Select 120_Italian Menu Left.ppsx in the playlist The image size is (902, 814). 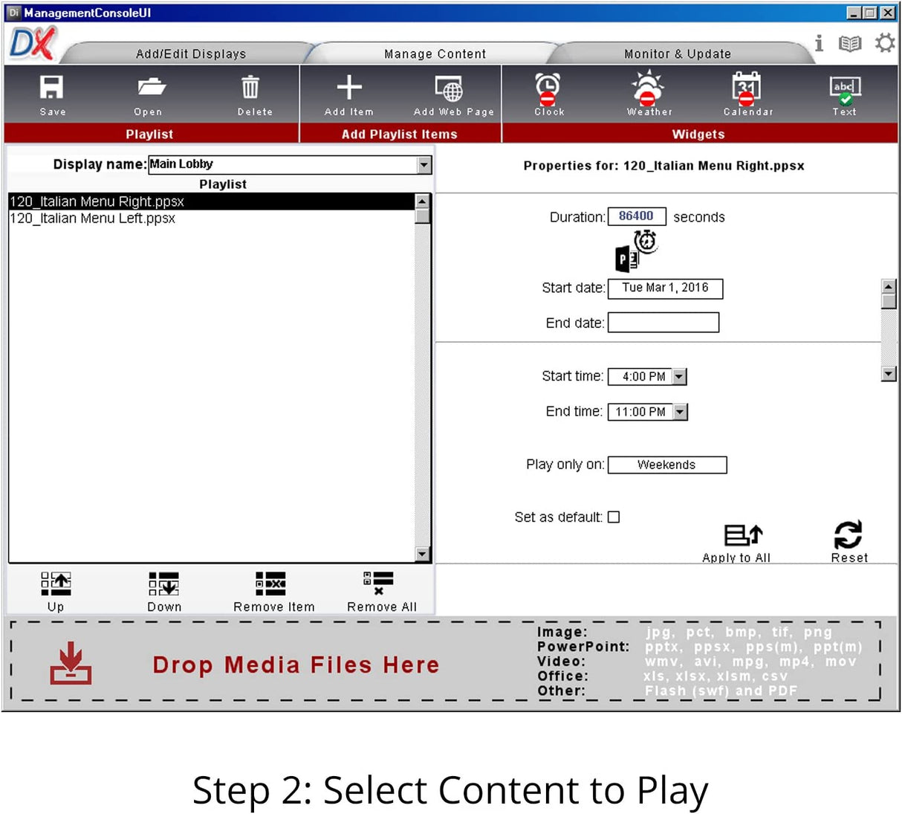(91, 218)
